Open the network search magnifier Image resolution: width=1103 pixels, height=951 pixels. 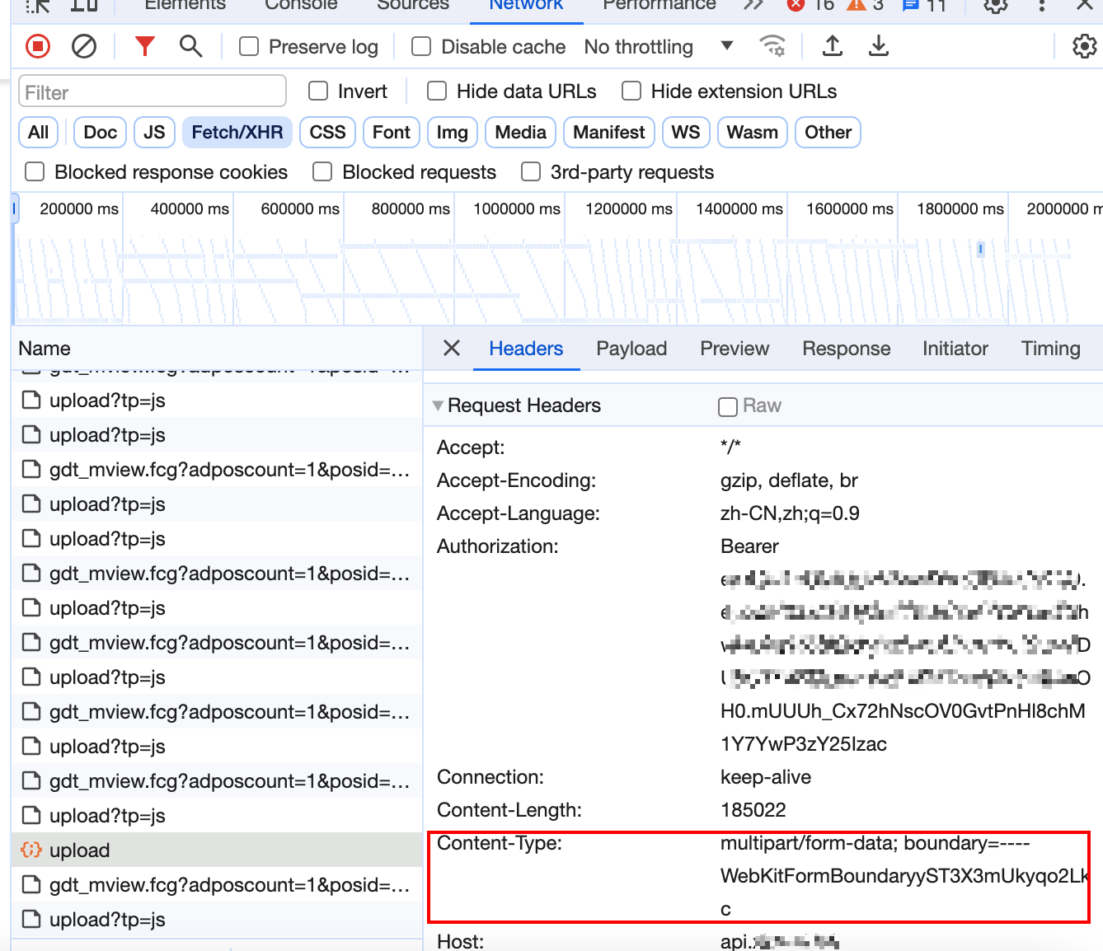pyautogui.click(x=190, y=47)
